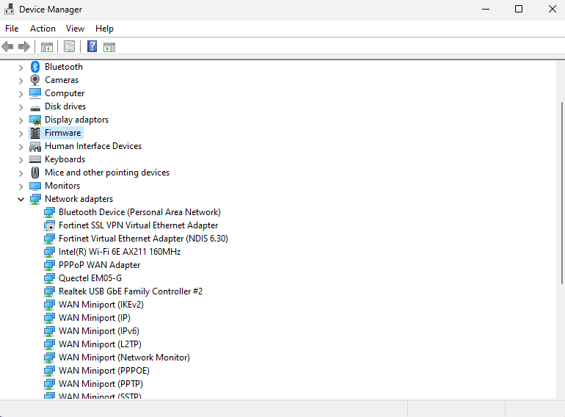Click the PPPoP WAN Adapter icon
The width and height of the screenshot is (565, 417).
pos(49,265)
